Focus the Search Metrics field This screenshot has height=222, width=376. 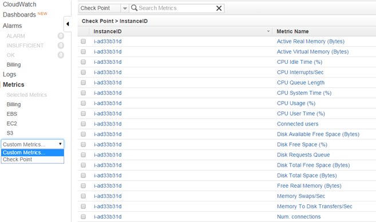tap(176, 8)
